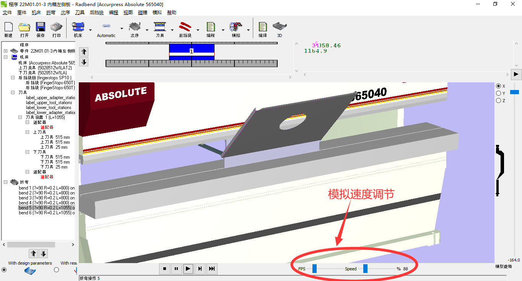Screen dimensions: 522x281
Task: Pause the bend simulation
Action: coord(176,269)
